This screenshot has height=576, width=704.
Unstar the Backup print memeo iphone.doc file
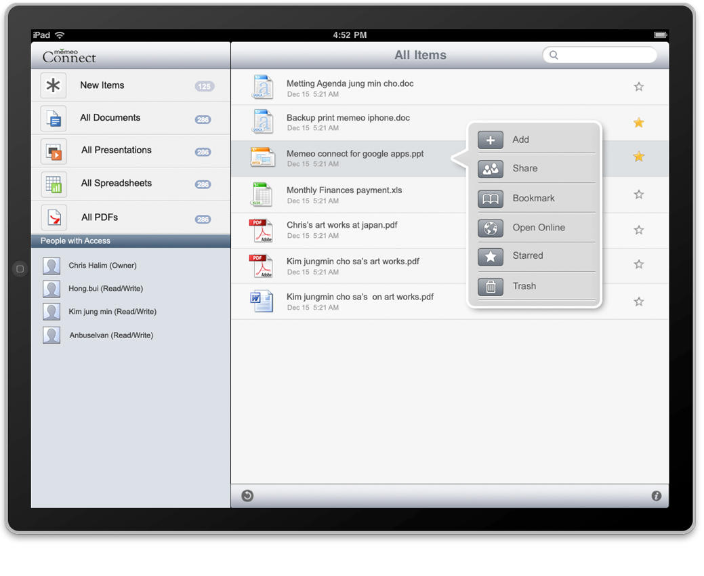click(638, 123)
